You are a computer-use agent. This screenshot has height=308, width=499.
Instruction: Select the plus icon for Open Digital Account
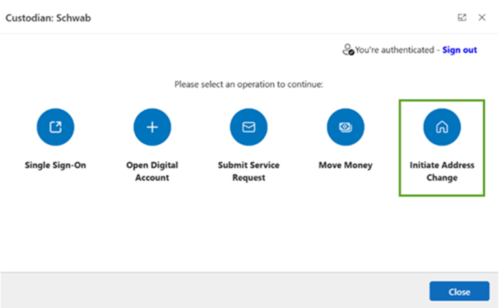point(152,127)
